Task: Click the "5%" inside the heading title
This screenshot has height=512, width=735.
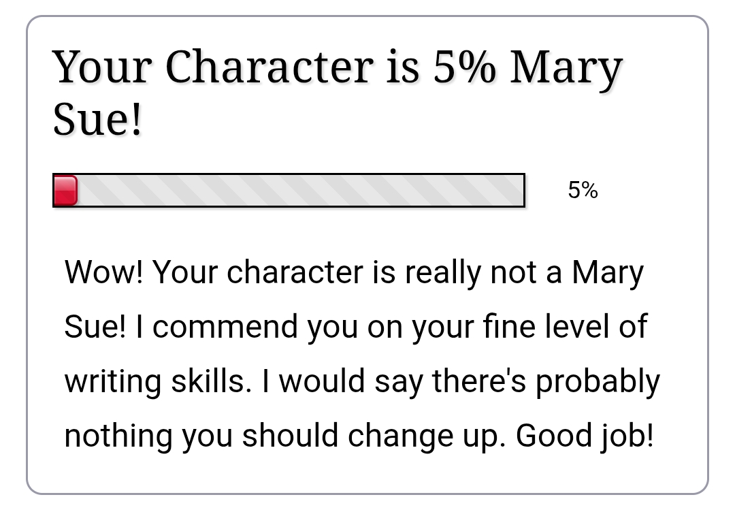Action: [x=465, y=67]
